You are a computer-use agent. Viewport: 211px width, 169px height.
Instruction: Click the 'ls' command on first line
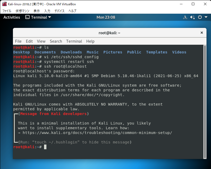(x=46, y=47)
